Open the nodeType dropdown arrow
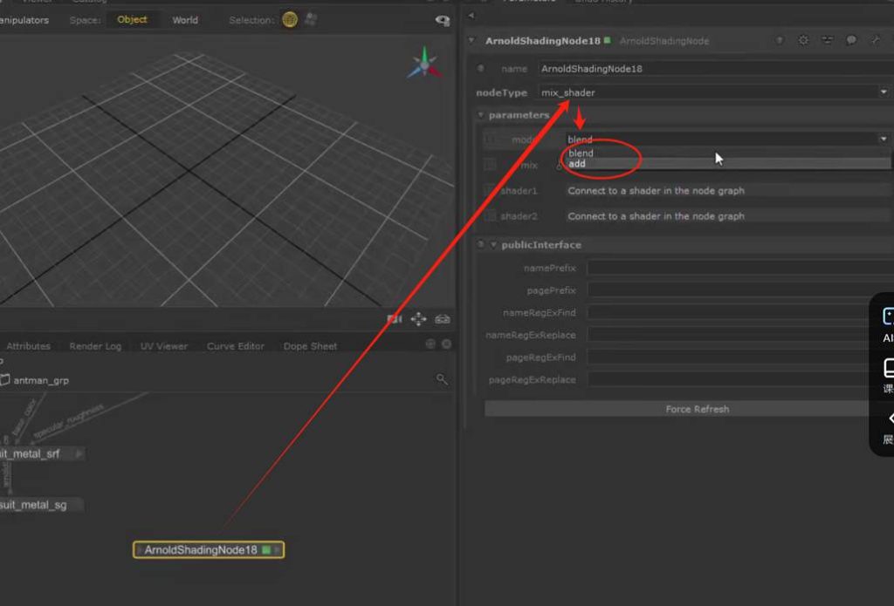894x606 pixels. pos(884,92)
